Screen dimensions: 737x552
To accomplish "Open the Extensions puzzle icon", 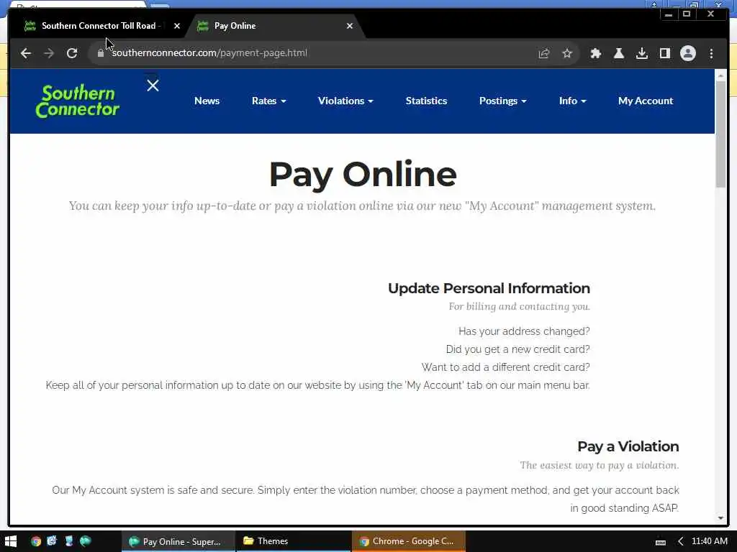I will (595, 53).
